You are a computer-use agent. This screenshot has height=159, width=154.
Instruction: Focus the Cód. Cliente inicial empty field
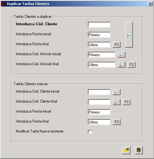(x=99, y=92)
